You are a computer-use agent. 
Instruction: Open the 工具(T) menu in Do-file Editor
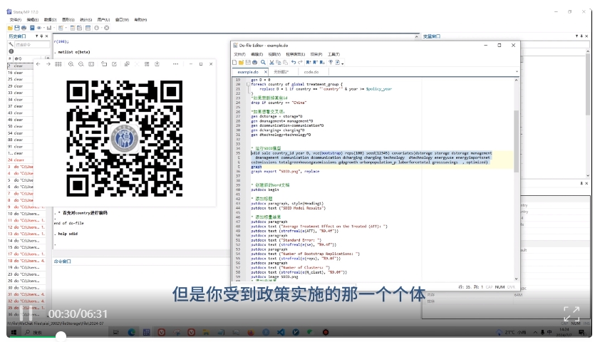(x=333, y=54)
